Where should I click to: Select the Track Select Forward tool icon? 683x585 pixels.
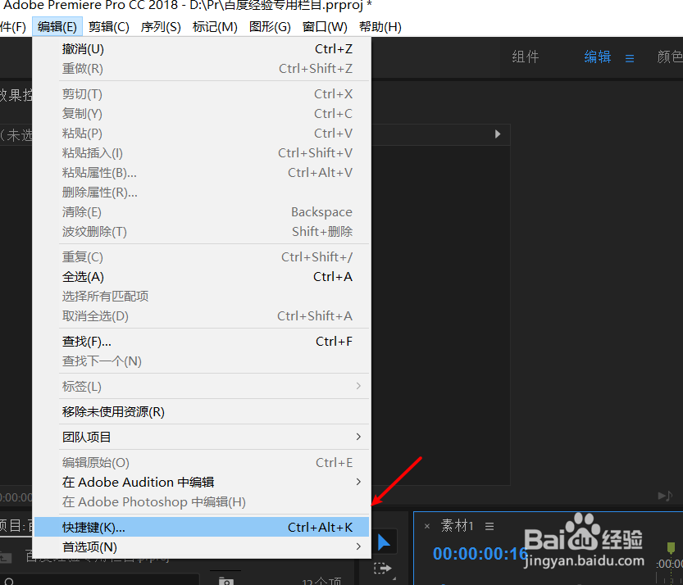[382, 568]
